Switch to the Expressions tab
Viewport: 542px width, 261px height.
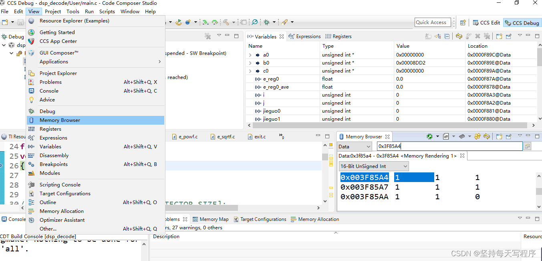(x=304, y=36)
